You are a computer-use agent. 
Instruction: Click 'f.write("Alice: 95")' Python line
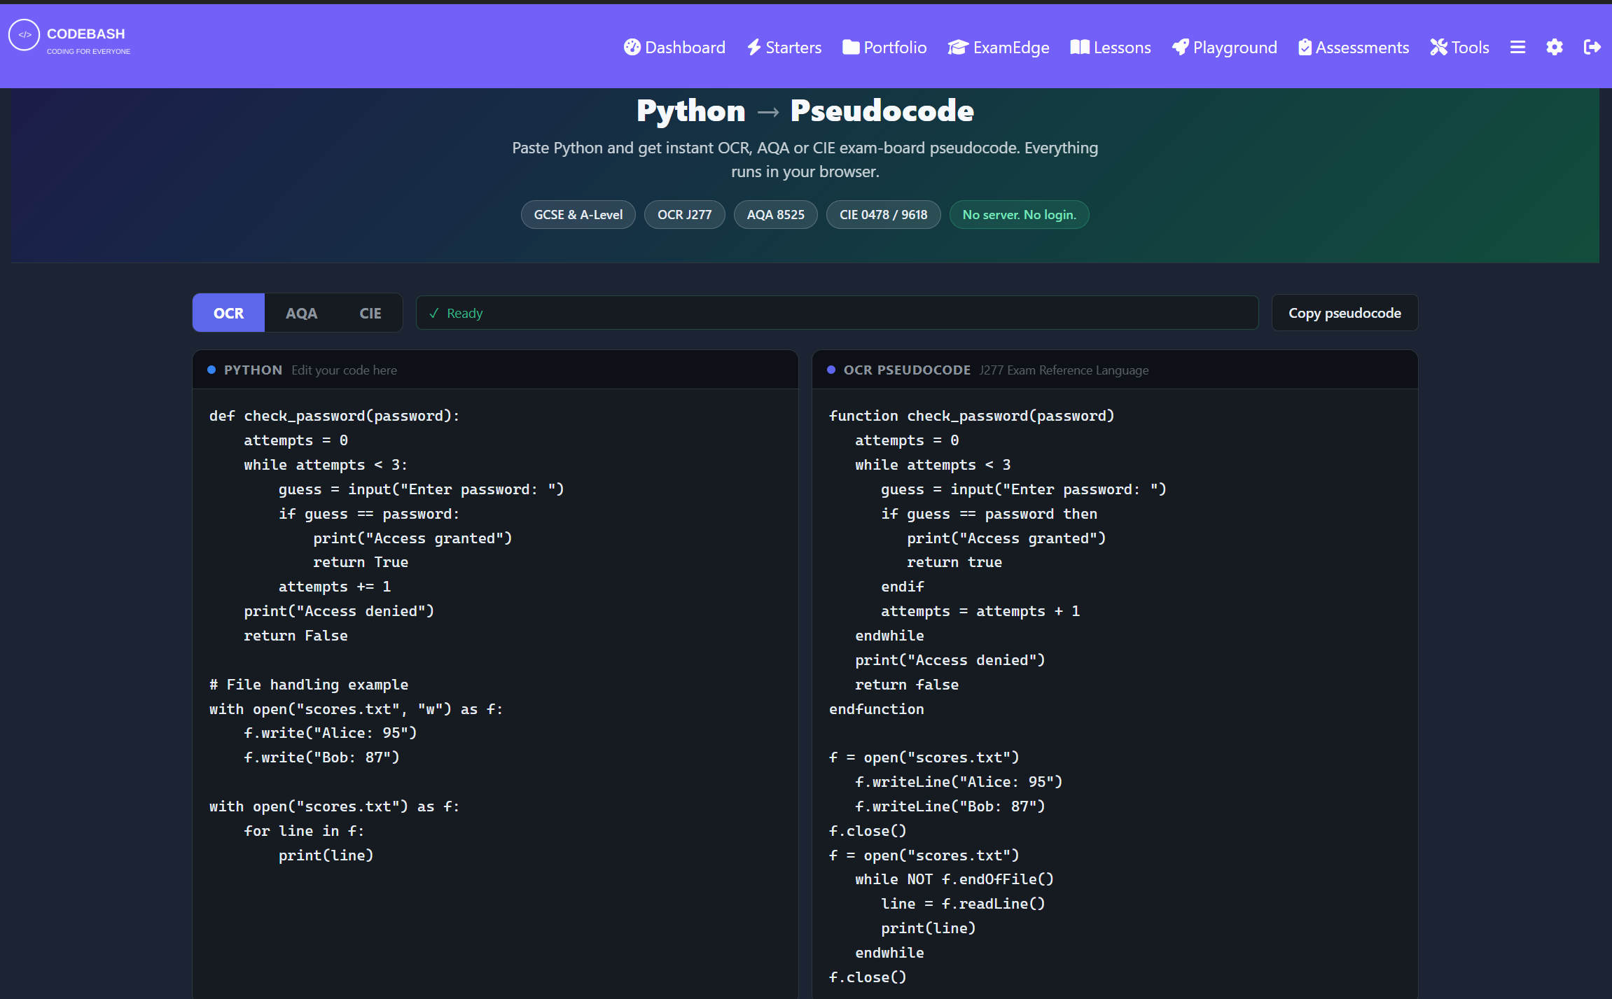click(331, 733)
